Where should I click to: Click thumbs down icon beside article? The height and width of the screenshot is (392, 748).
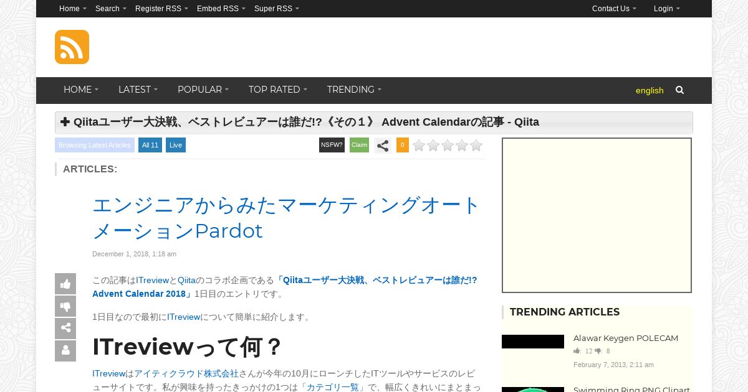(65, 306)
